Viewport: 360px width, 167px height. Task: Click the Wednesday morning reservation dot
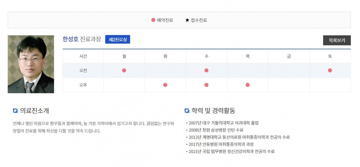click(207, 70)
